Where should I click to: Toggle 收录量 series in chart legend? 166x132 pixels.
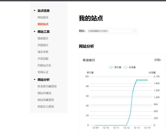pos(129,67)
